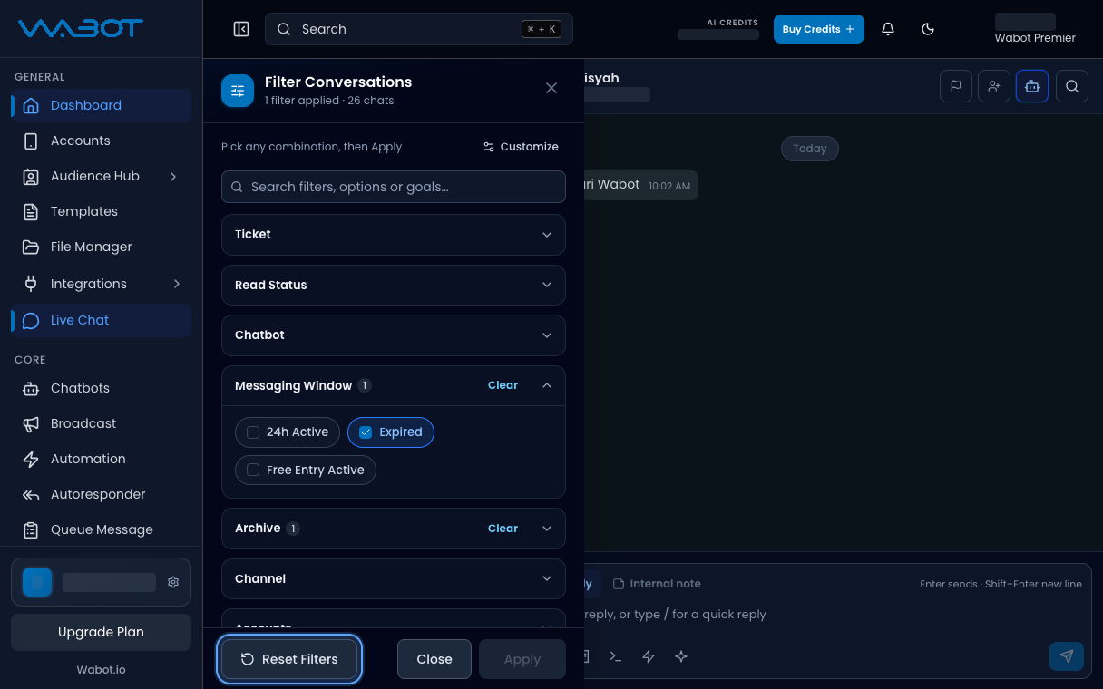Click the Close button in filter panel
Viewport: 1103px width, 689px height.
[434, 659]
